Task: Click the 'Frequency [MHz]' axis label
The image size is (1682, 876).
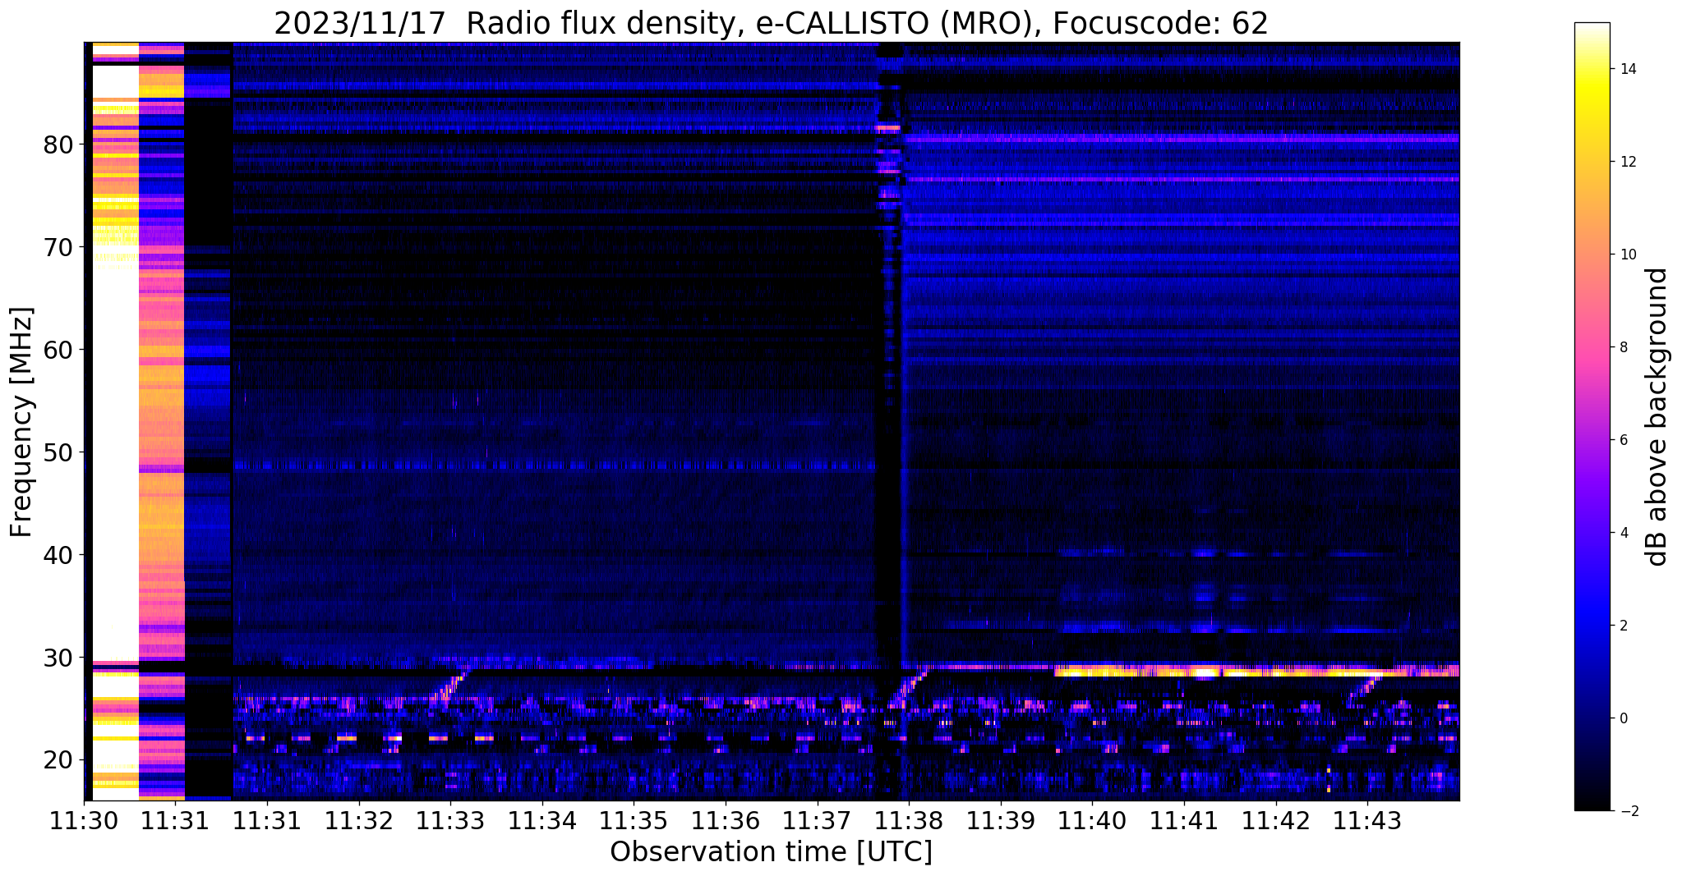Action: [22, 422]
